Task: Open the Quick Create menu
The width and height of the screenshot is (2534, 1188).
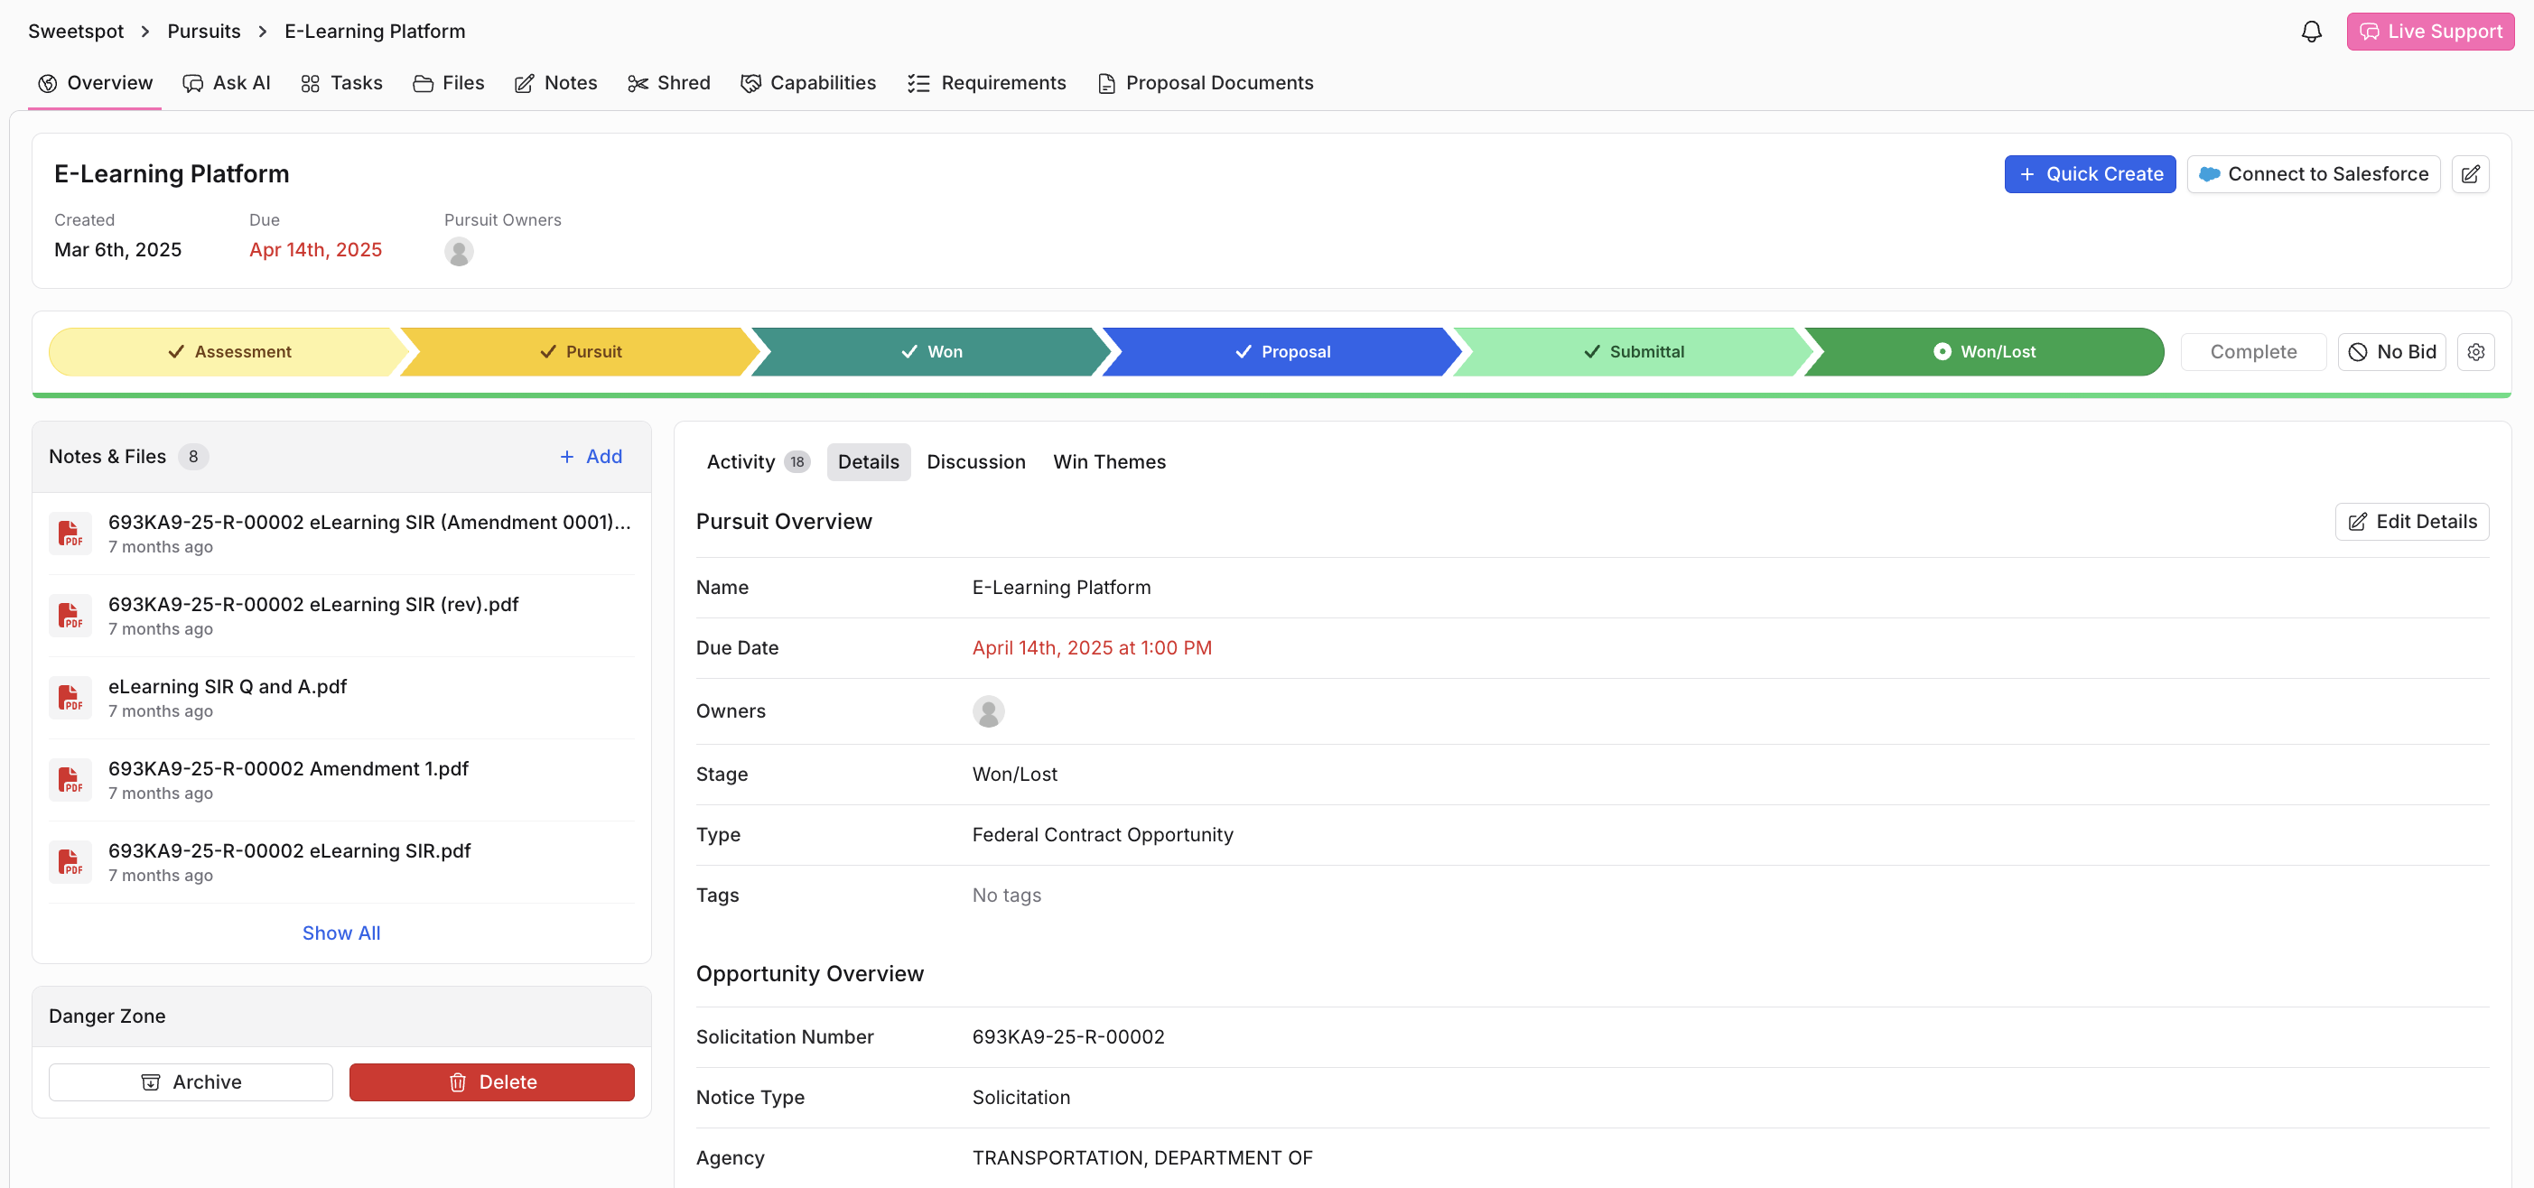Action: (x=2090, y=174)
